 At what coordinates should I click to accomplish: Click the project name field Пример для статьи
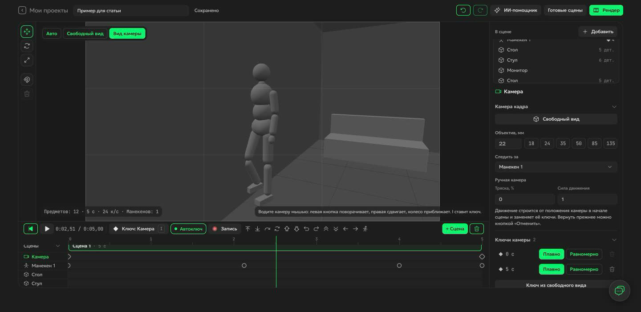pos(131,10)
